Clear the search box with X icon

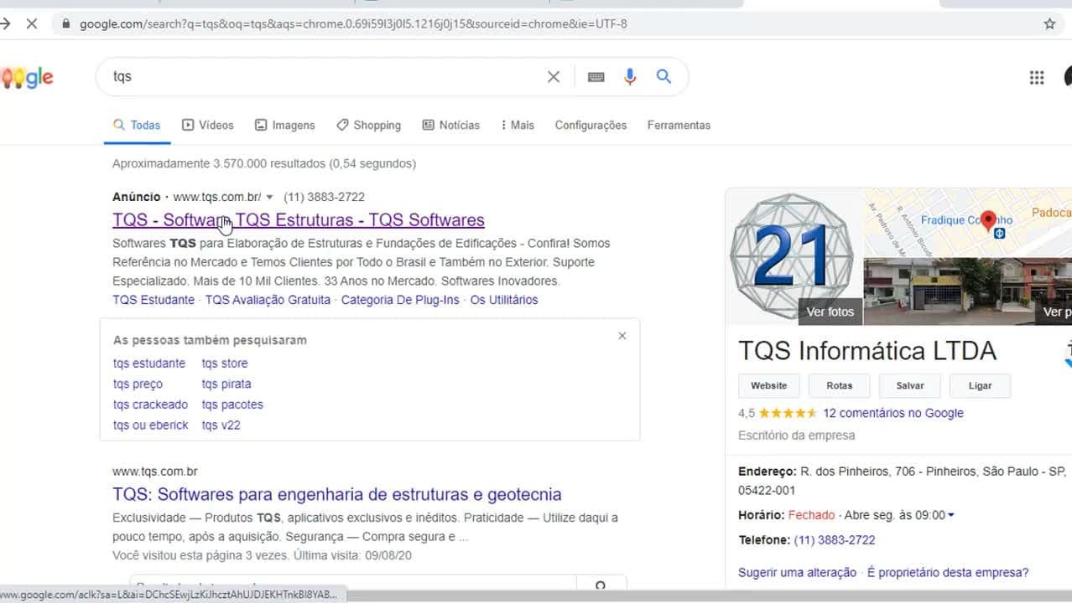coord(554,77)
